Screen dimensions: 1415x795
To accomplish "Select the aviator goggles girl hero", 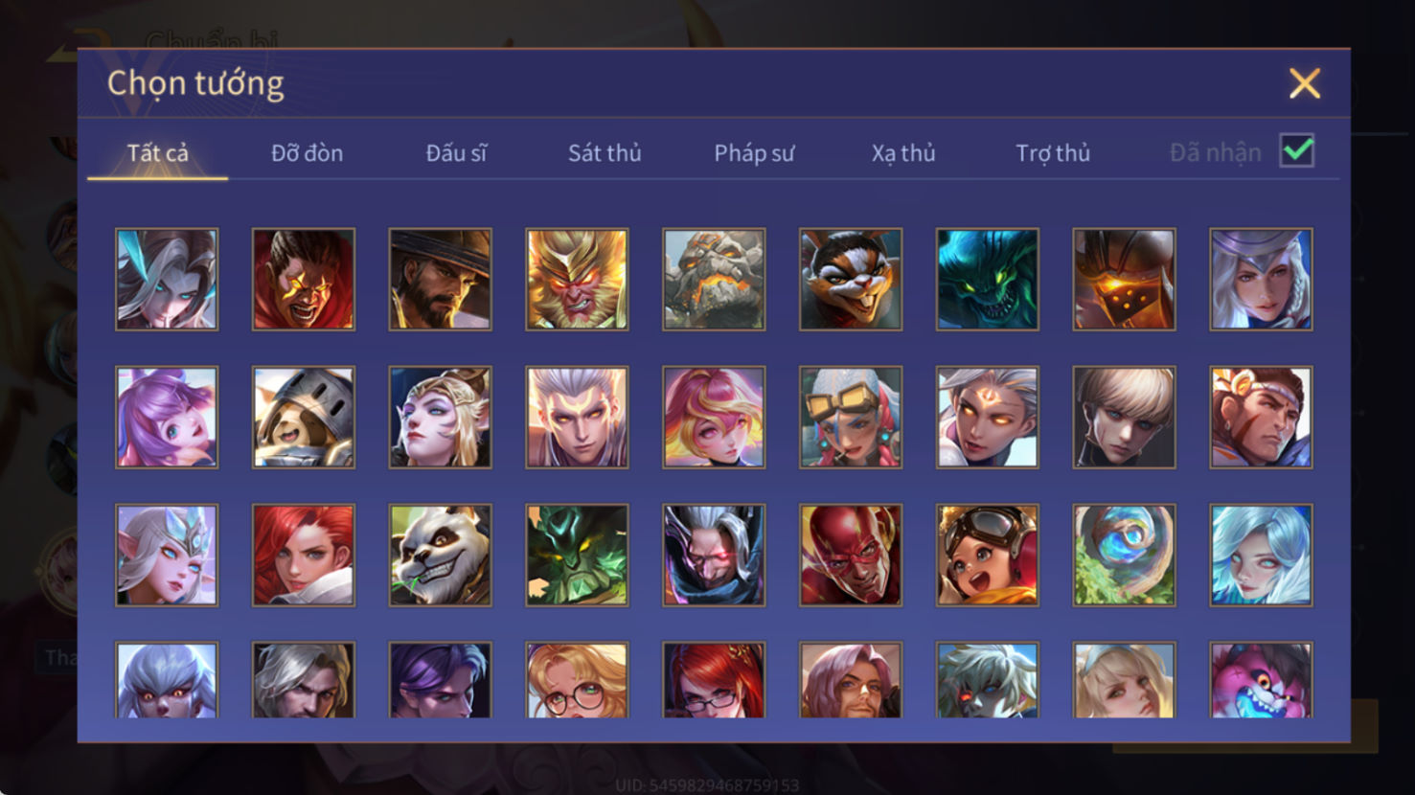I will coord(988,556).
